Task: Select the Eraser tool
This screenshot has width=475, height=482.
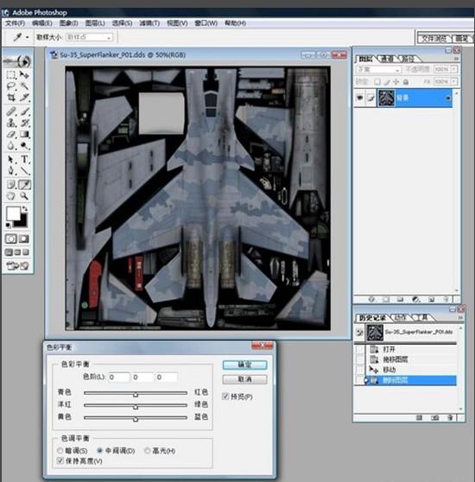Action: coord(11,135)
